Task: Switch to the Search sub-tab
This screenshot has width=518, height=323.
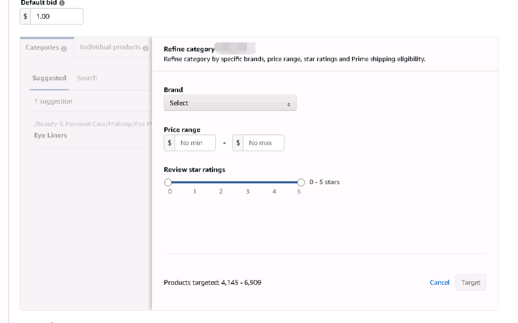Action: click(87, 78)
